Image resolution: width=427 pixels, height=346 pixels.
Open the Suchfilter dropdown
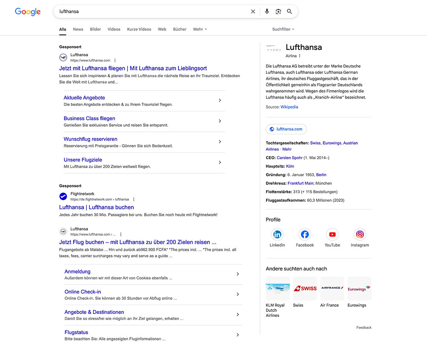pos(283,29)
